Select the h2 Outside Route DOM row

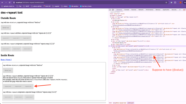(120, 20)
